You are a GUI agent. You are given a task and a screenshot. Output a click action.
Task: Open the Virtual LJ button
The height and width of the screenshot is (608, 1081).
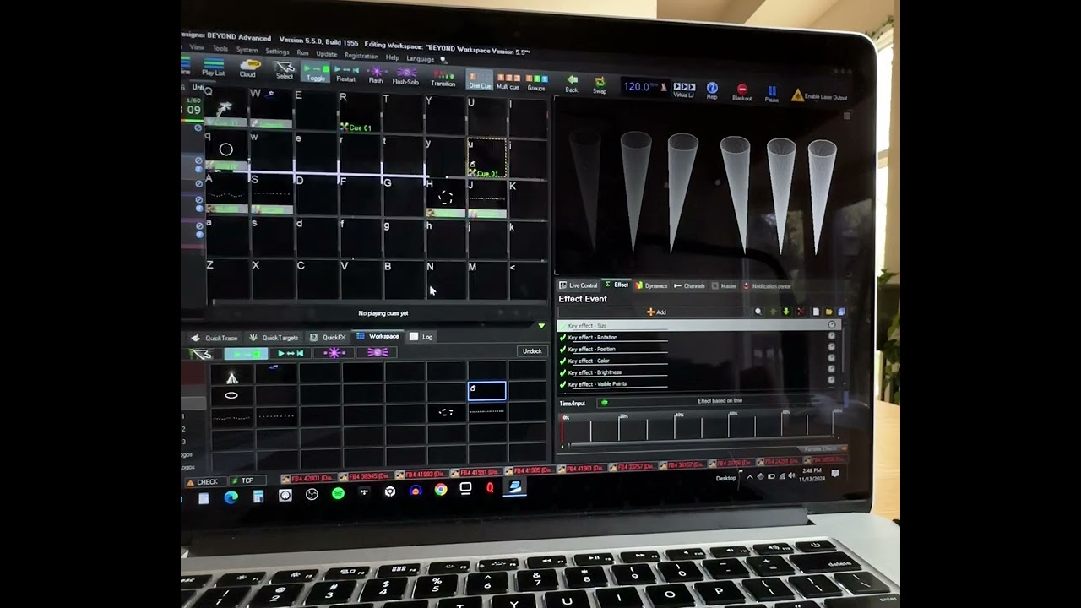683,90
